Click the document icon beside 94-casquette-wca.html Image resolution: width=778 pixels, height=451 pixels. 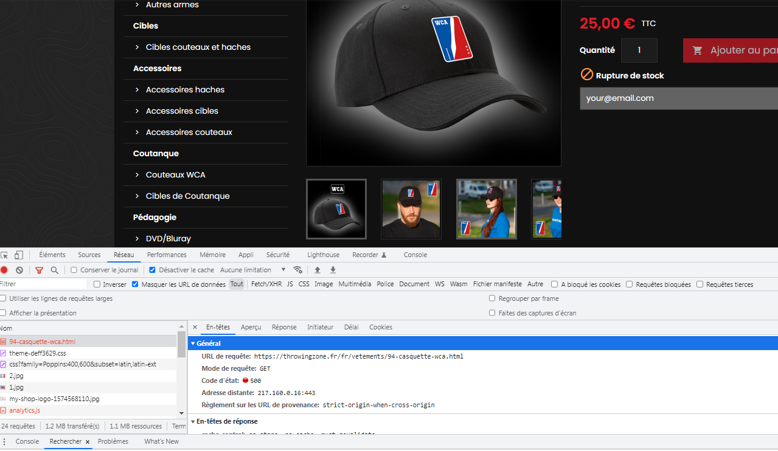coord(3,342)
